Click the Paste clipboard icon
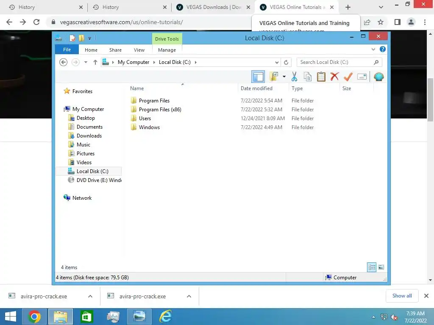 (x=321, y=77)
